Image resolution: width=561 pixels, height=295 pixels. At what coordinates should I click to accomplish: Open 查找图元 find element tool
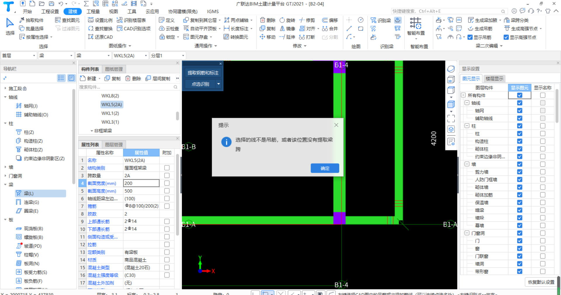[67, 20]
